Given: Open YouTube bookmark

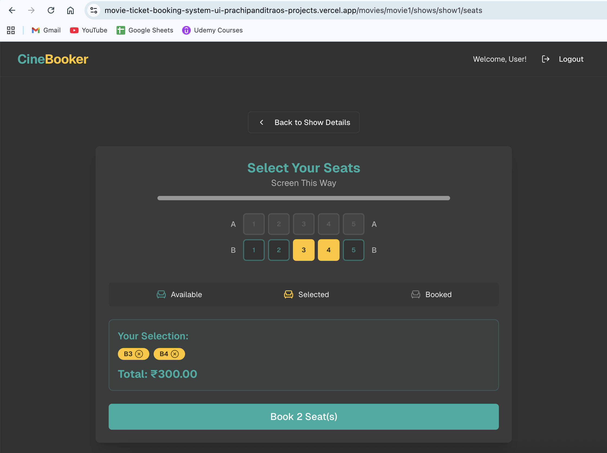Looking at the screenshot, I should pyautogui.click(x=88, y=30).
